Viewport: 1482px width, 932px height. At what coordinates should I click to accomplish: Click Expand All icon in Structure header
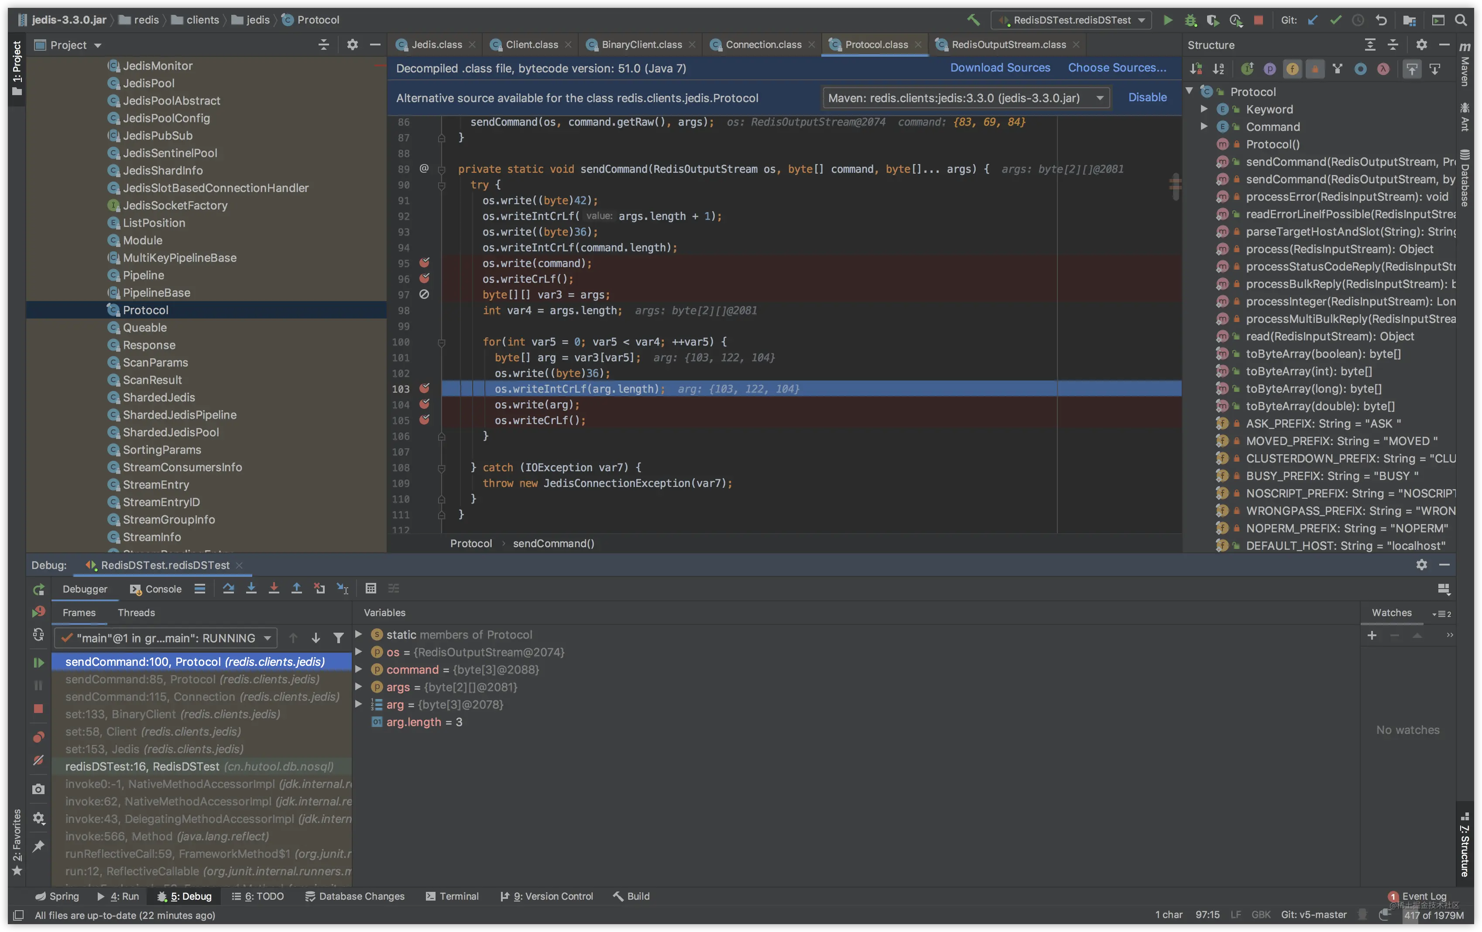(x=1370, y=45)
